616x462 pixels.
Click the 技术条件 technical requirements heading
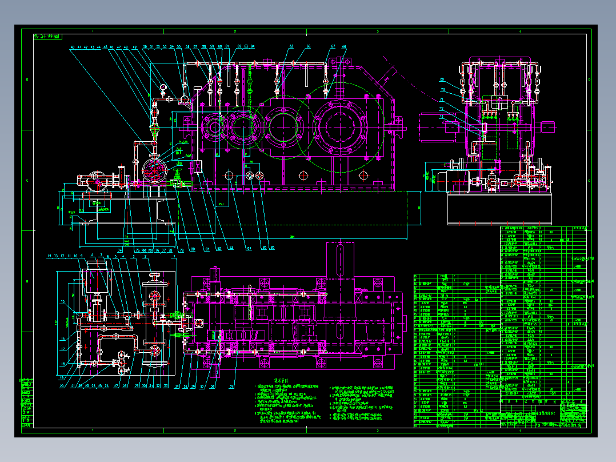pyautogui.click(x=281, y=381)
